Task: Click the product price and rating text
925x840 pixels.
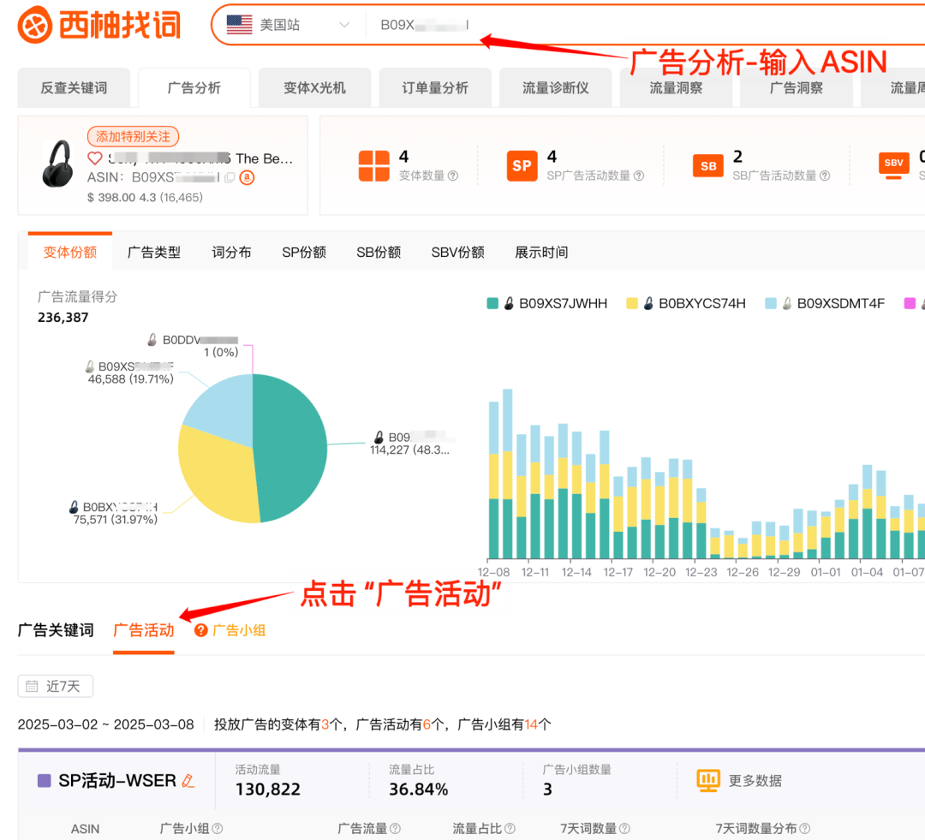Action: [x=145, y=197]
